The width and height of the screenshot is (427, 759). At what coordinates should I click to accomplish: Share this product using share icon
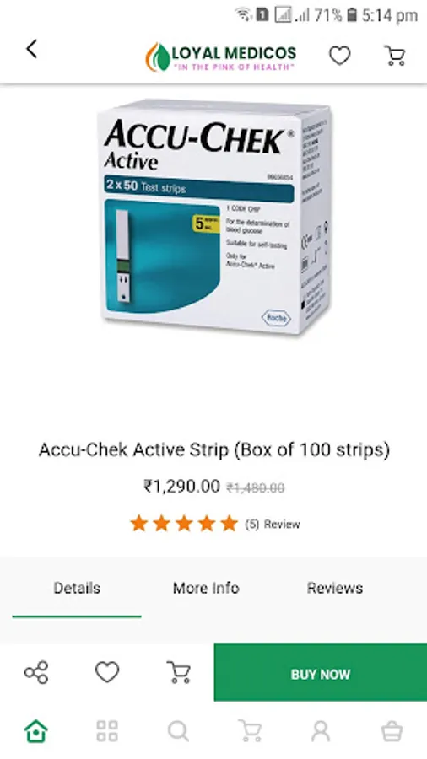point(36,672)
